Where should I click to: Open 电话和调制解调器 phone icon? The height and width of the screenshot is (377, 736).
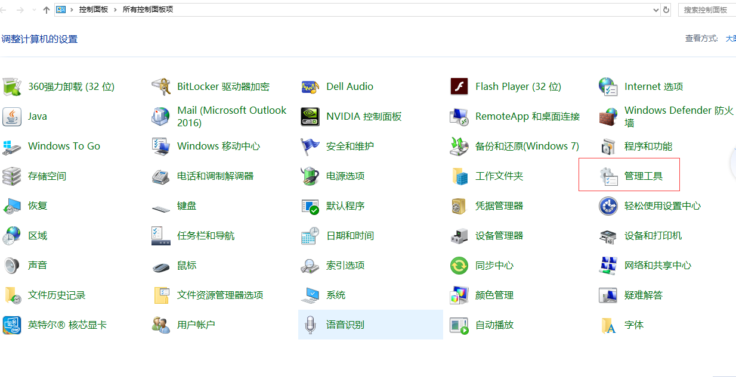pos(161,176)
